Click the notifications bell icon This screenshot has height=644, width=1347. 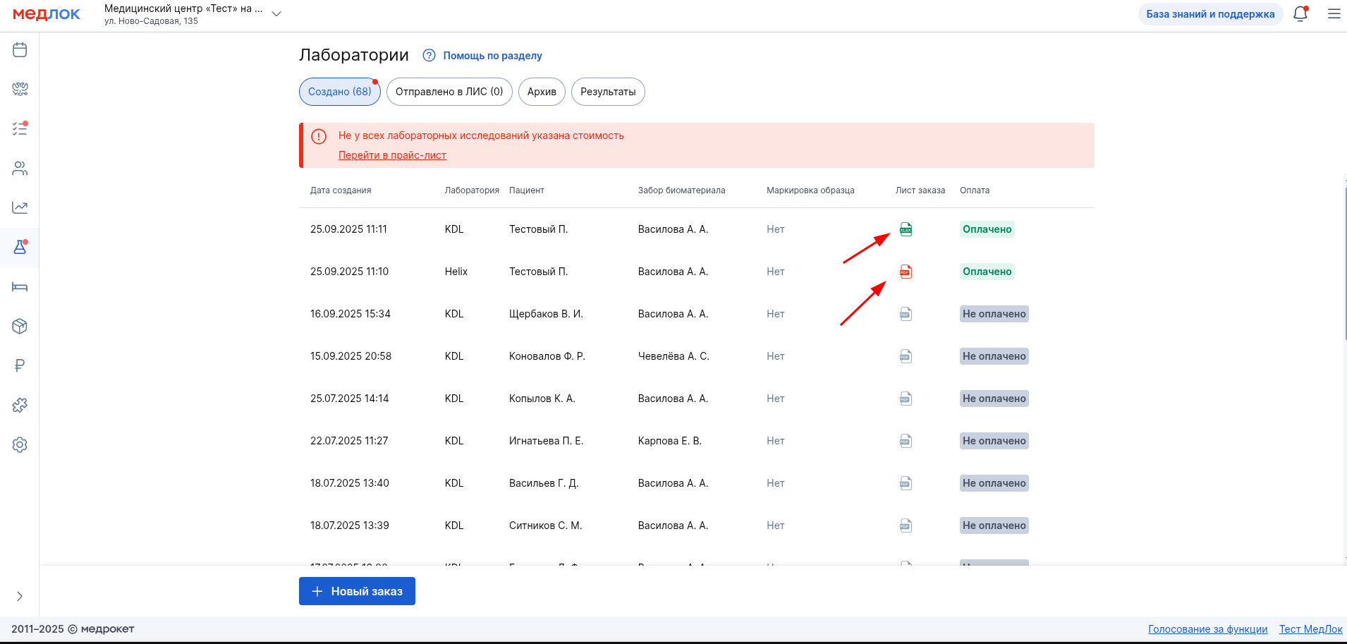point(1300,14)
